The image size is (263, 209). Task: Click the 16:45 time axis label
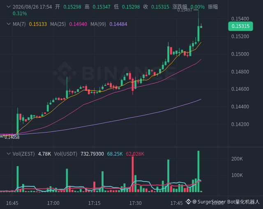pyautogui.click(x=12, y=203)
